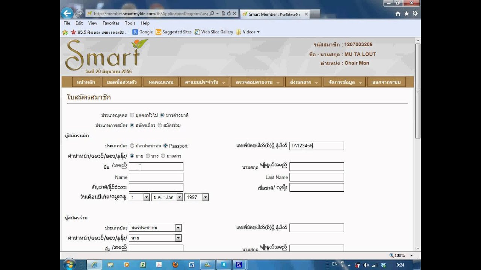Image resolution: width=481 pixels, height=270 pixels.
Task: Click the หน้าหลัก navigation button
Action: point(86,82)
